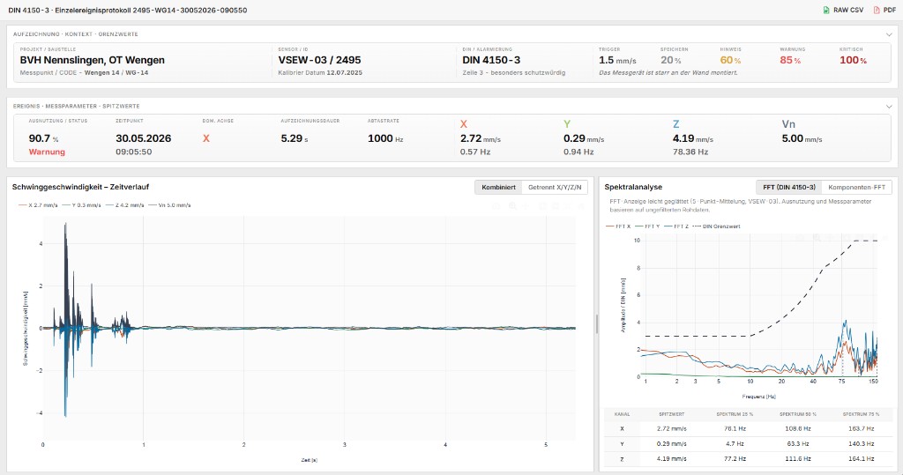Switch time chart to Getrennt X/Y/Z/N

[555, 187]
